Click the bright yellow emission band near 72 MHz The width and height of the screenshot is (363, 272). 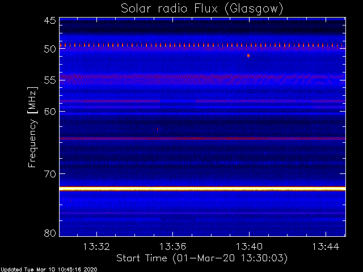click(202, 189)
